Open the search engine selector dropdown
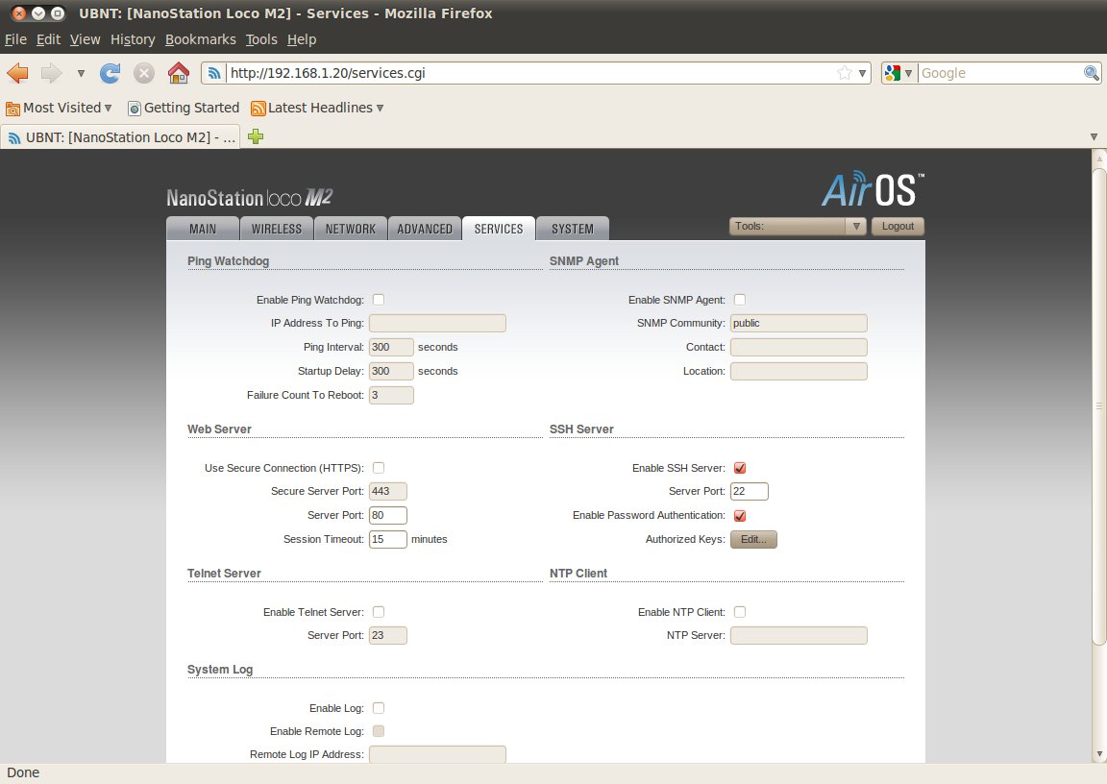 point(898,73)
